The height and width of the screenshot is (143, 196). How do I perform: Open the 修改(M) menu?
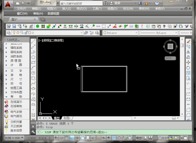point(144,9)
